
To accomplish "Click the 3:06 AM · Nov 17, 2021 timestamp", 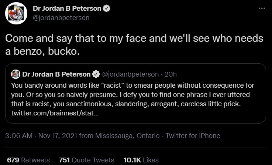I will pyautogui.click(x=41, y=136).
